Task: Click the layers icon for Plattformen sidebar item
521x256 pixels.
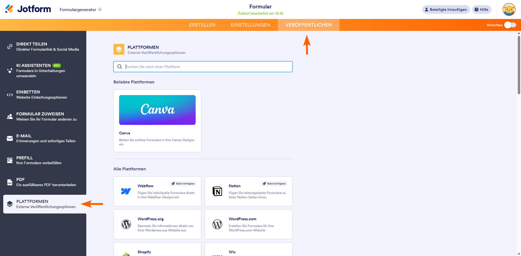Action: tap(10, 204)
